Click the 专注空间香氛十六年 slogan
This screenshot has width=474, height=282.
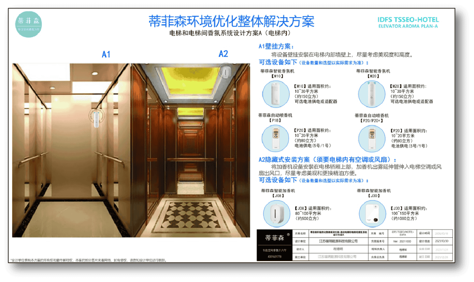pyautogui.click(x=274, y=250)
